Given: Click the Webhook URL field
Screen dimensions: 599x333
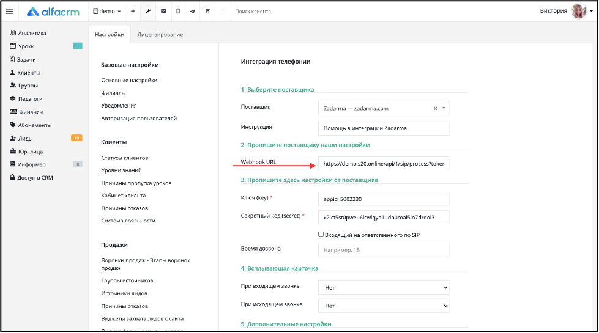Looking at the screenshot, I should [x=384, y=164].
